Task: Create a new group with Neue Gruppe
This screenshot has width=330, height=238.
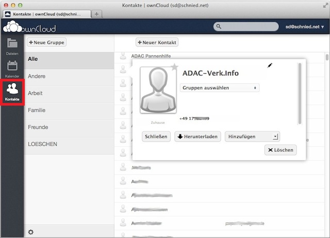Action: click(x=47, y=42)
